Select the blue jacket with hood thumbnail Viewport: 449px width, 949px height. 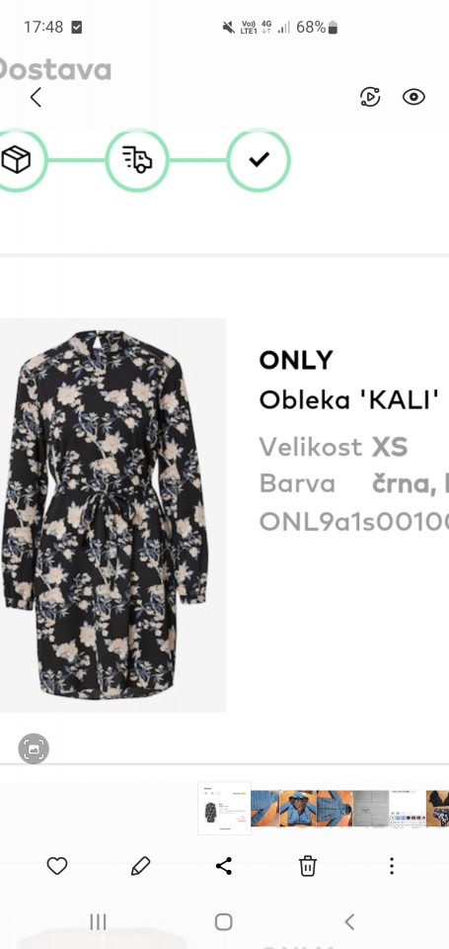298,809
